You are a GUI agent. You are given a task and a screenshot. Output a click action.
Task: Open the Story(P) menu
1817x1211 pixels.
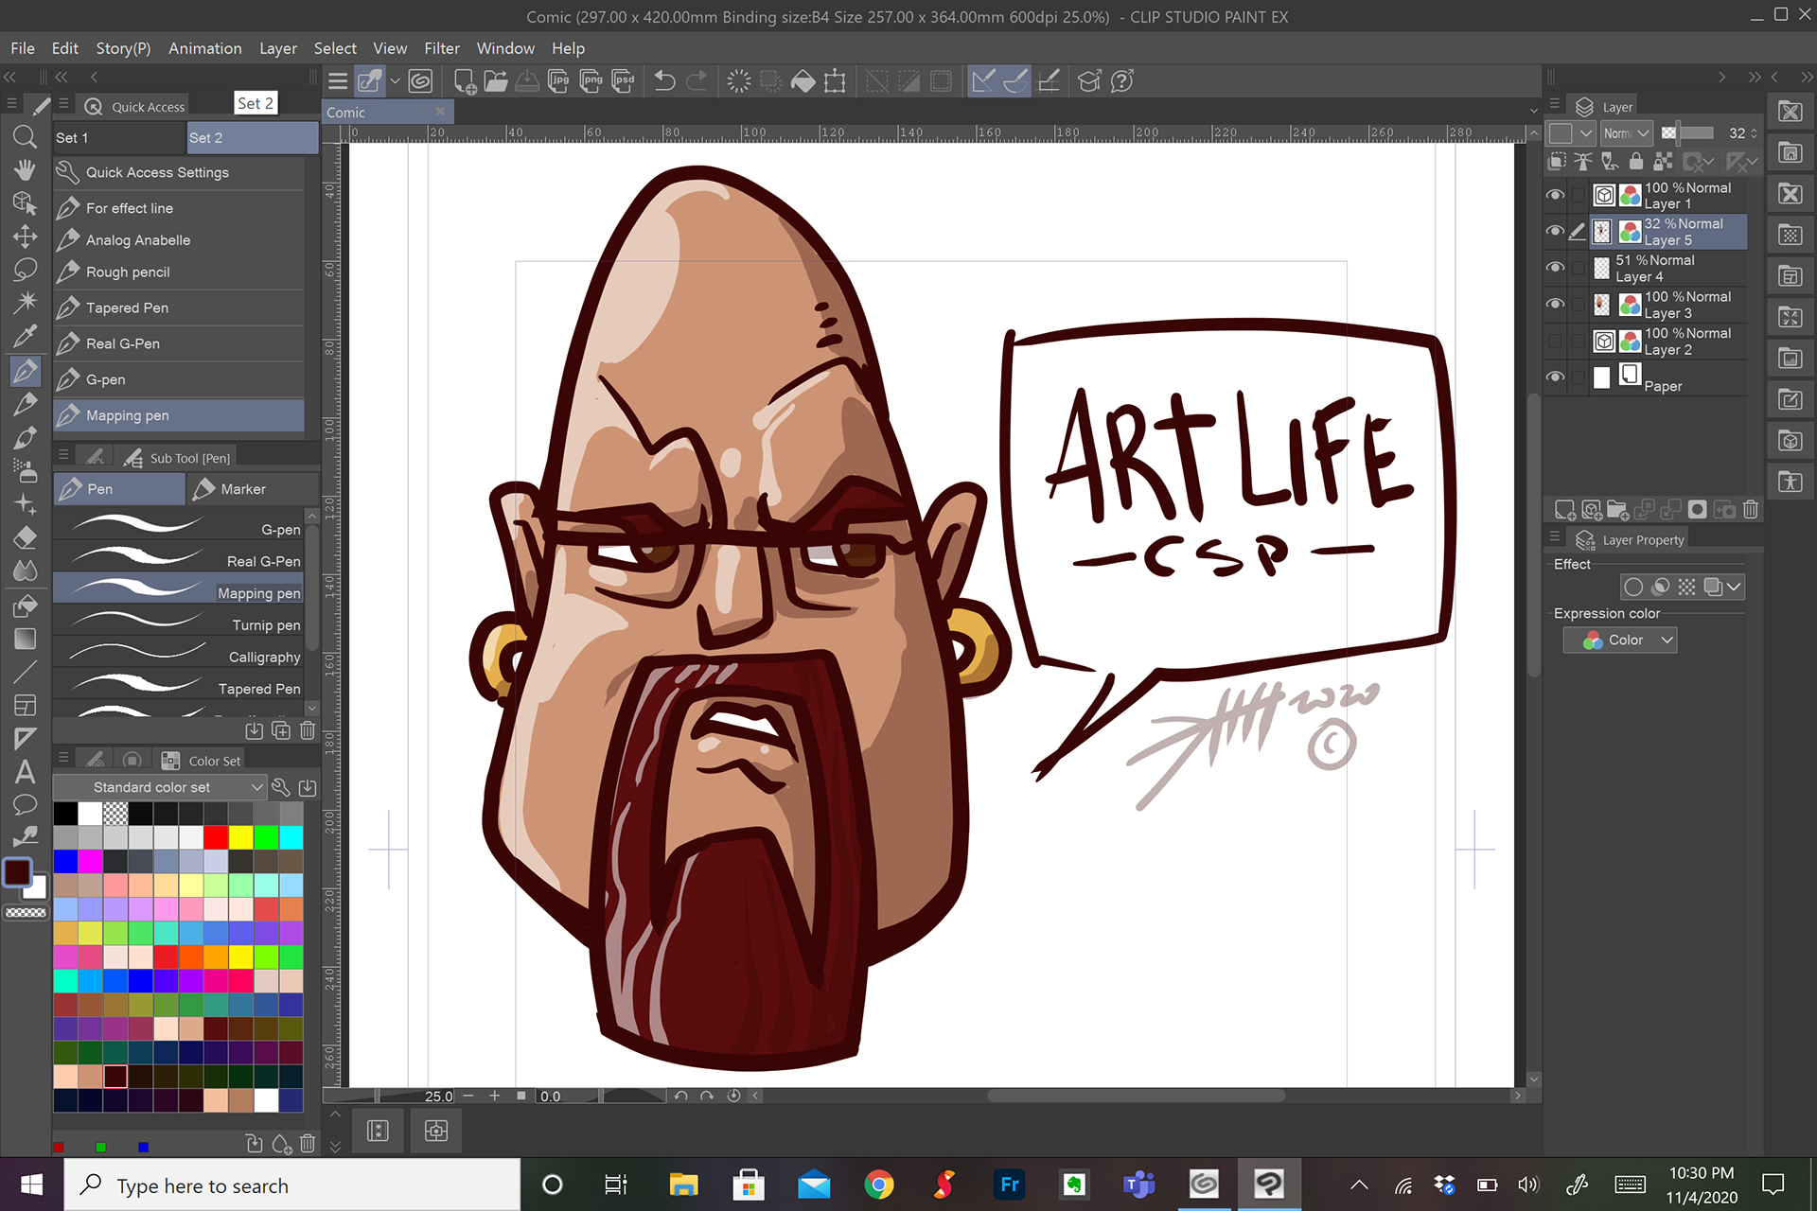[x=123, y=48]
